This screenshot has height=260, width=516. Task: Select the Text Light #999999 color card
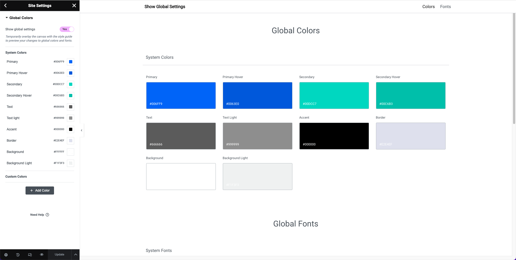pyautogui.click(x=257, y=136)
